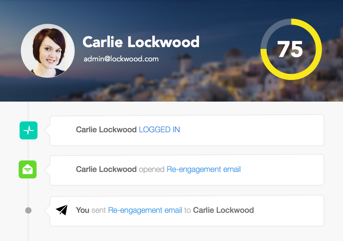343x241 pixels.
Task: Click the admin@lockwood.com email address
Action: tap(121, 59)
